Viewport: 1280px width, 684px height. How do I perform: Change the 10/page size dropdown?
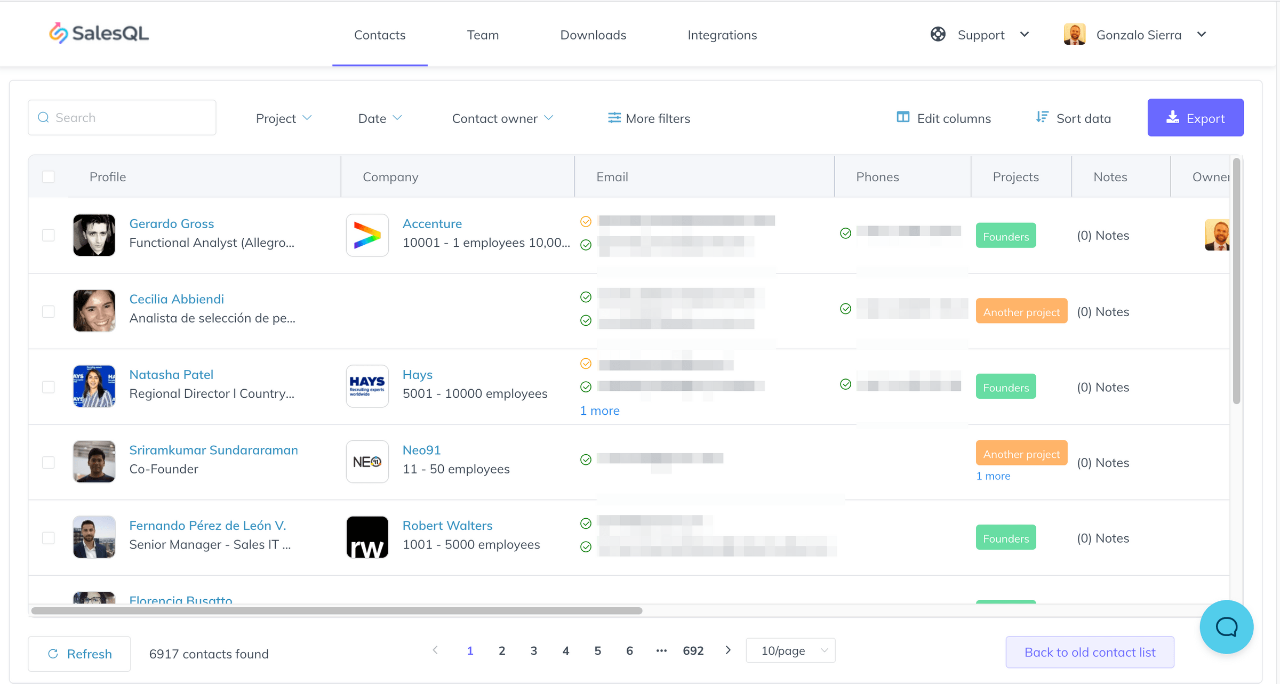(x=790, y=650)
